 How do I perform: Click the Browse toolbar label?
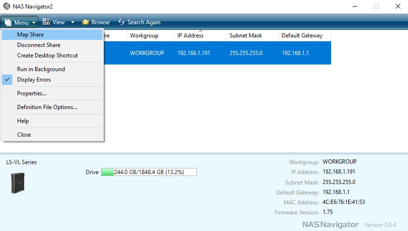click(x=101, y=22)
